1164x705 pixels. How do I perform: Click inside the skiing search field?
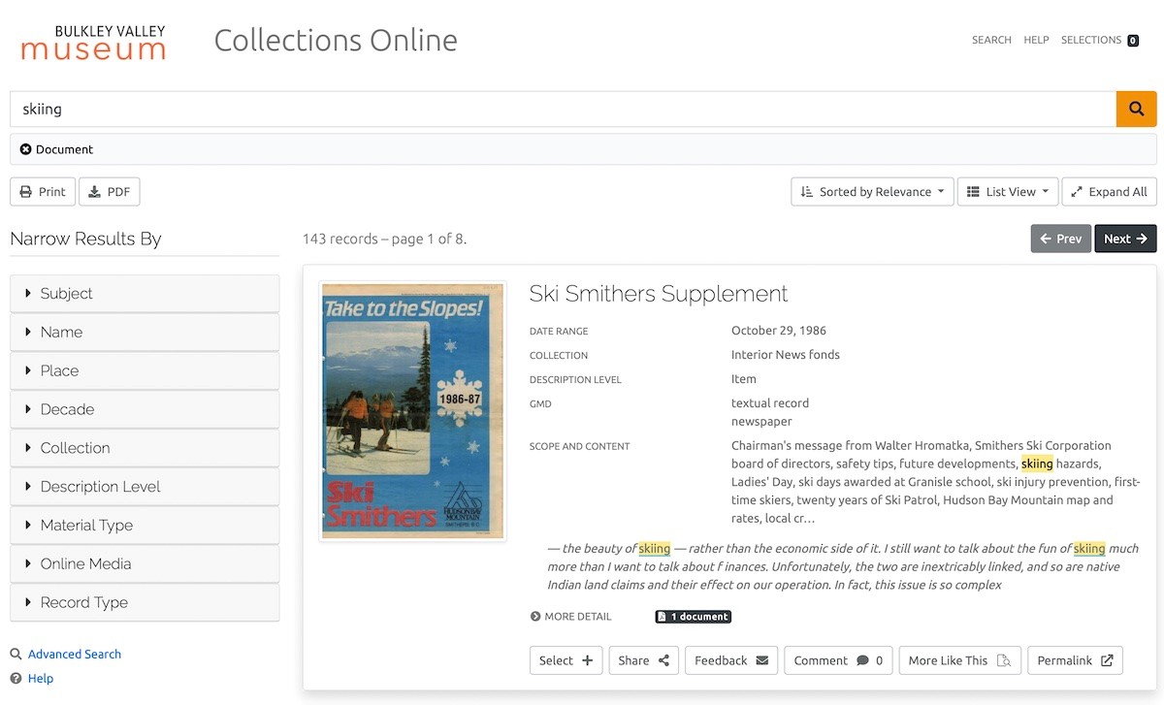[563, 110]
